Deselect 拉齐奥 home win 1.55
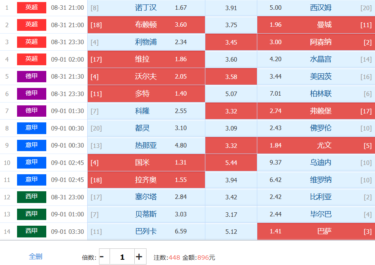 pos(146,180)
